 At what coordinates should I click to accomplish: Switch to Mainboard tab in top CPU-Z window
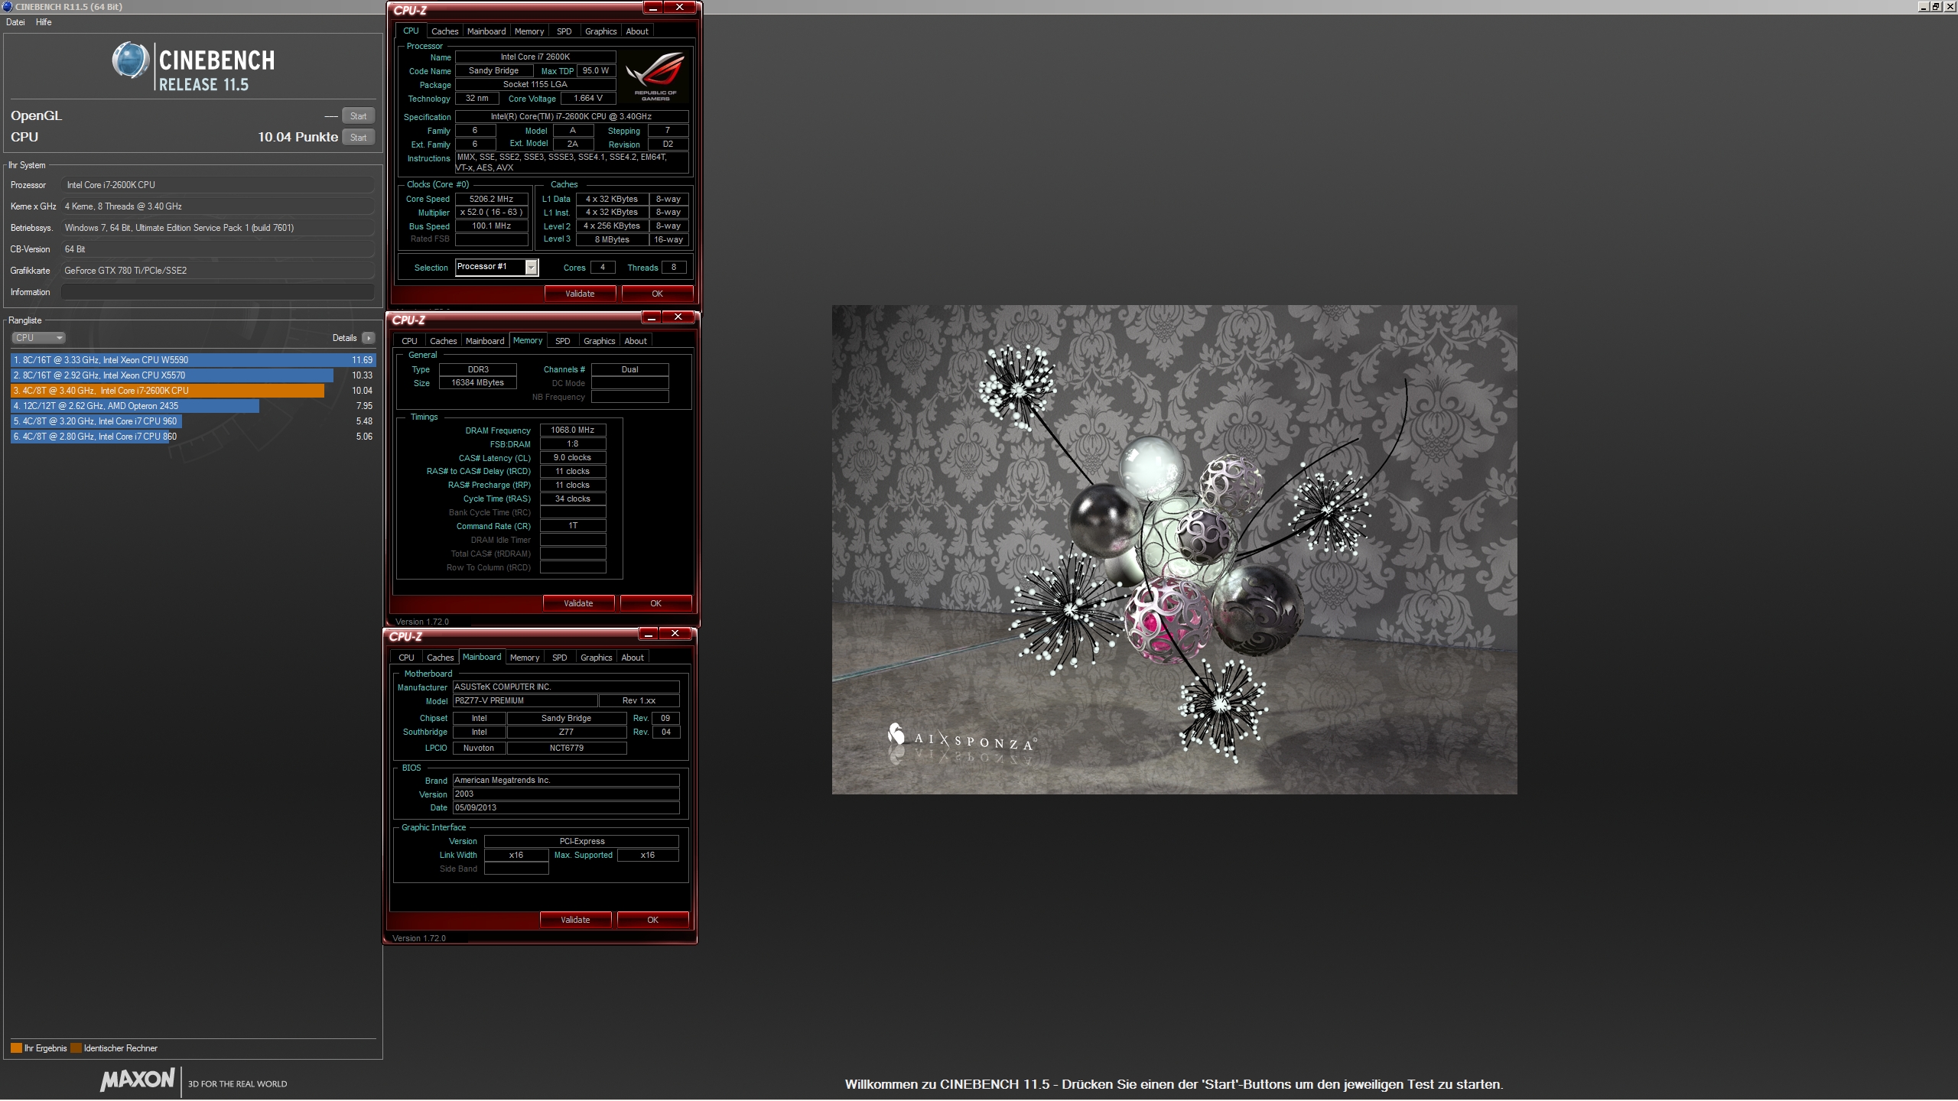pyautogui.click(x=486, y=31)
